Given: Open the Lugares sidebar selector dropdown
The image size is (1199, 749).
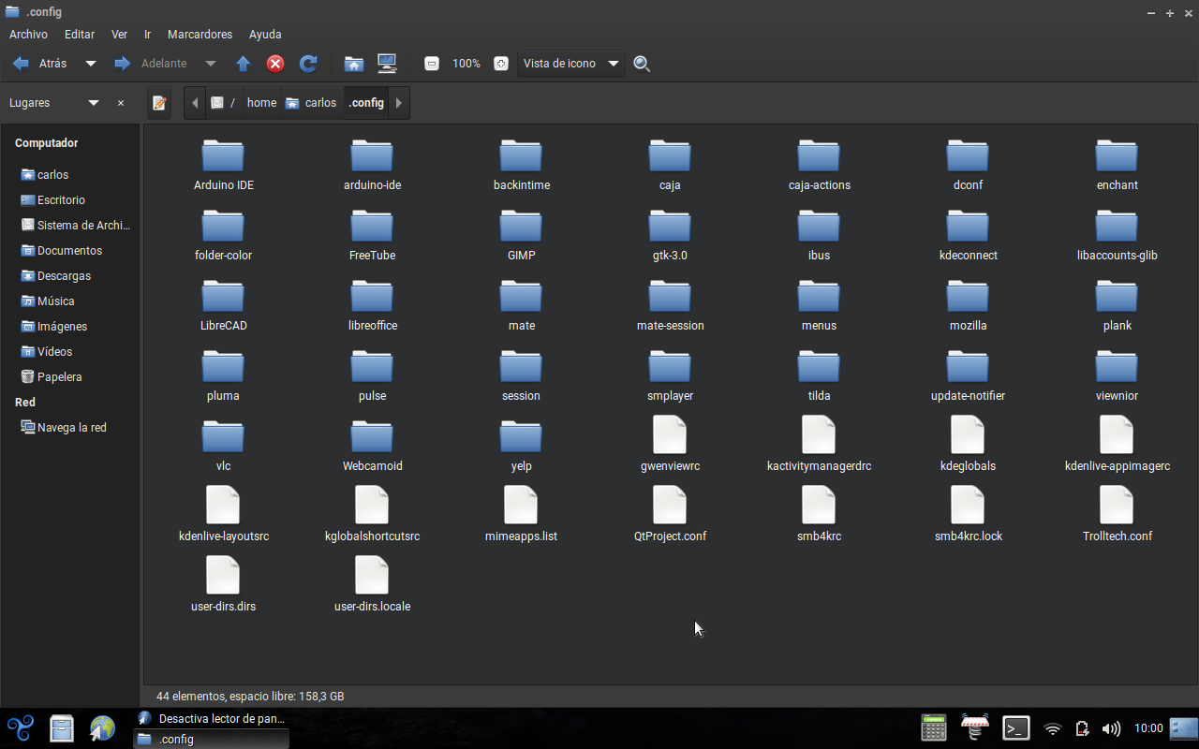Looking at the screenshot, I should coord(94,103).
